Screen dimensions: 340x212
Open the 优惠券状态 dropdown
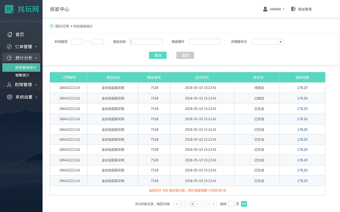click(268, 42)
